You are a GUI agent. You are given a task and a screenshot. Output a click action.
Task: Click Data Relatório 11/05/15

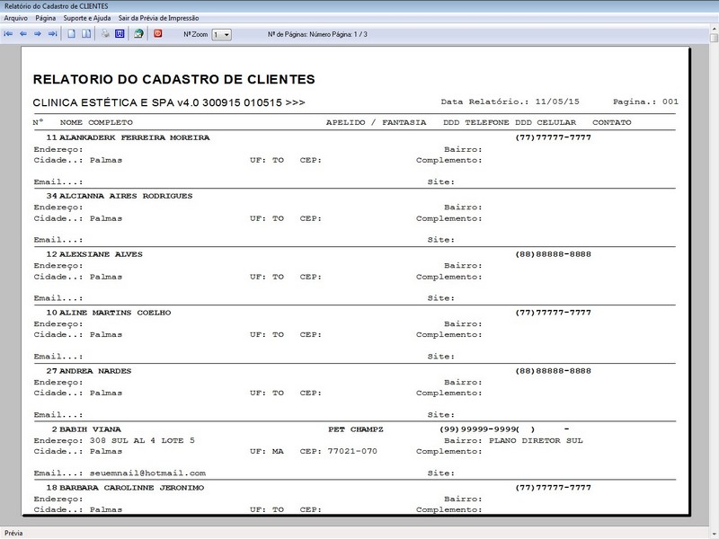[x=510, y=102]
